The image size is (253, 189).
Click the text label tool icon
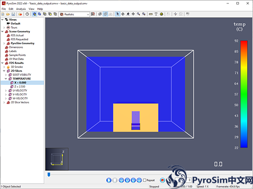click(x=156, y=14)
